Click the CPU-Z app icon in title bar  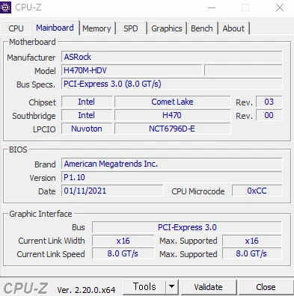5,7
